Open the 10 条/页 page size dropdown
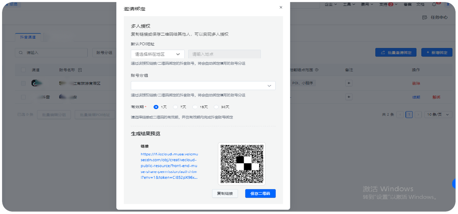 coord(438,115)
